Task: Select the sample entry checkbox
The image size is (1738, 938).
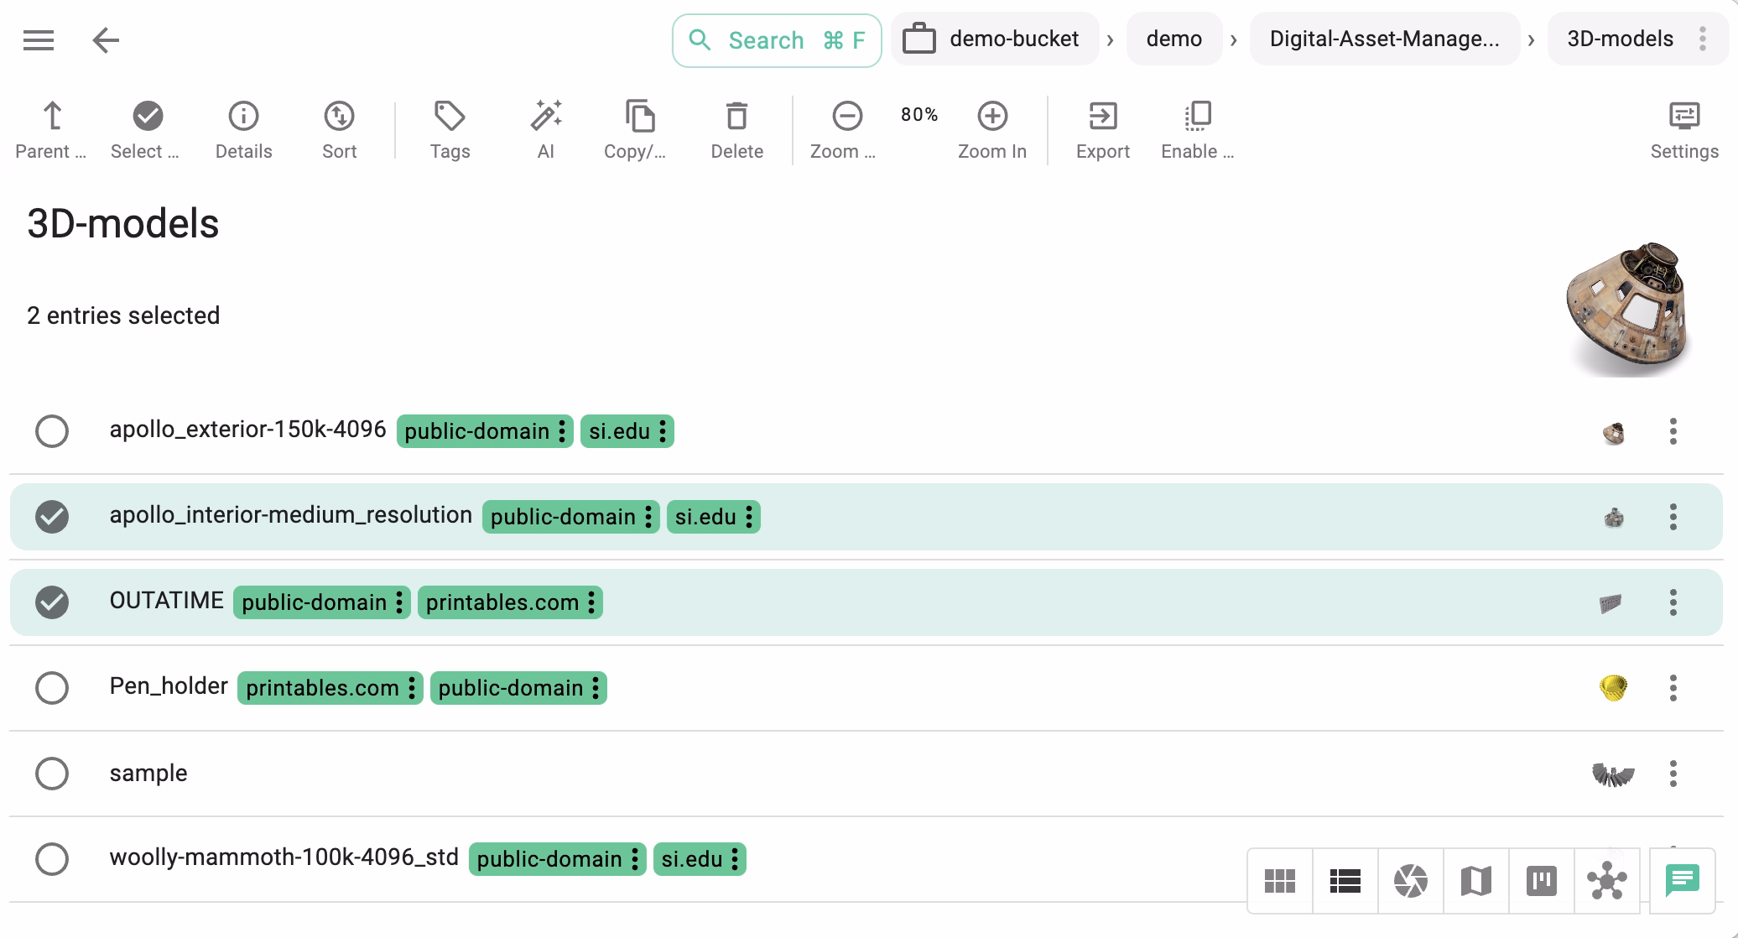Action: [x=52, y=774]
